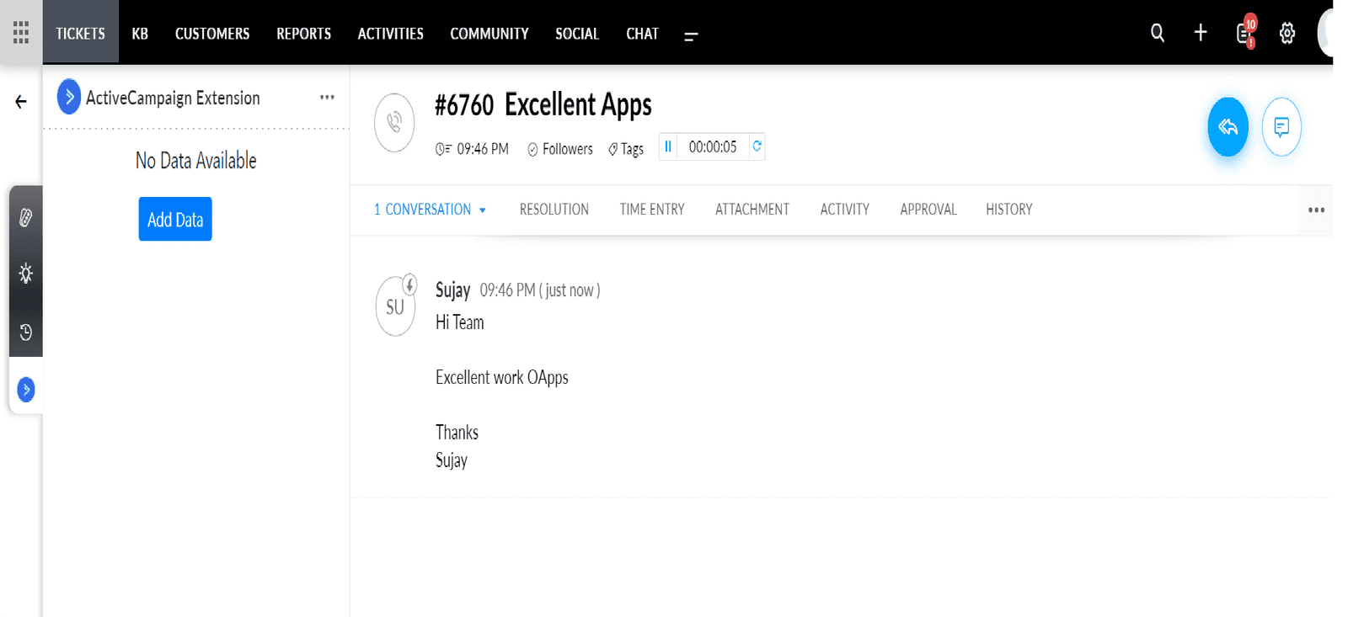Open the Chat module
Viewport: 1348px width, 617px height.
[x=642, y=34]
